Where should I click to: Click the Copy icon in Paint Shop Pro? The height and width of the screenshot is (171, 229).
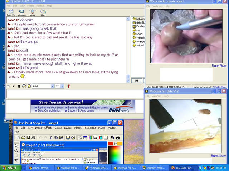coord(56,138)
